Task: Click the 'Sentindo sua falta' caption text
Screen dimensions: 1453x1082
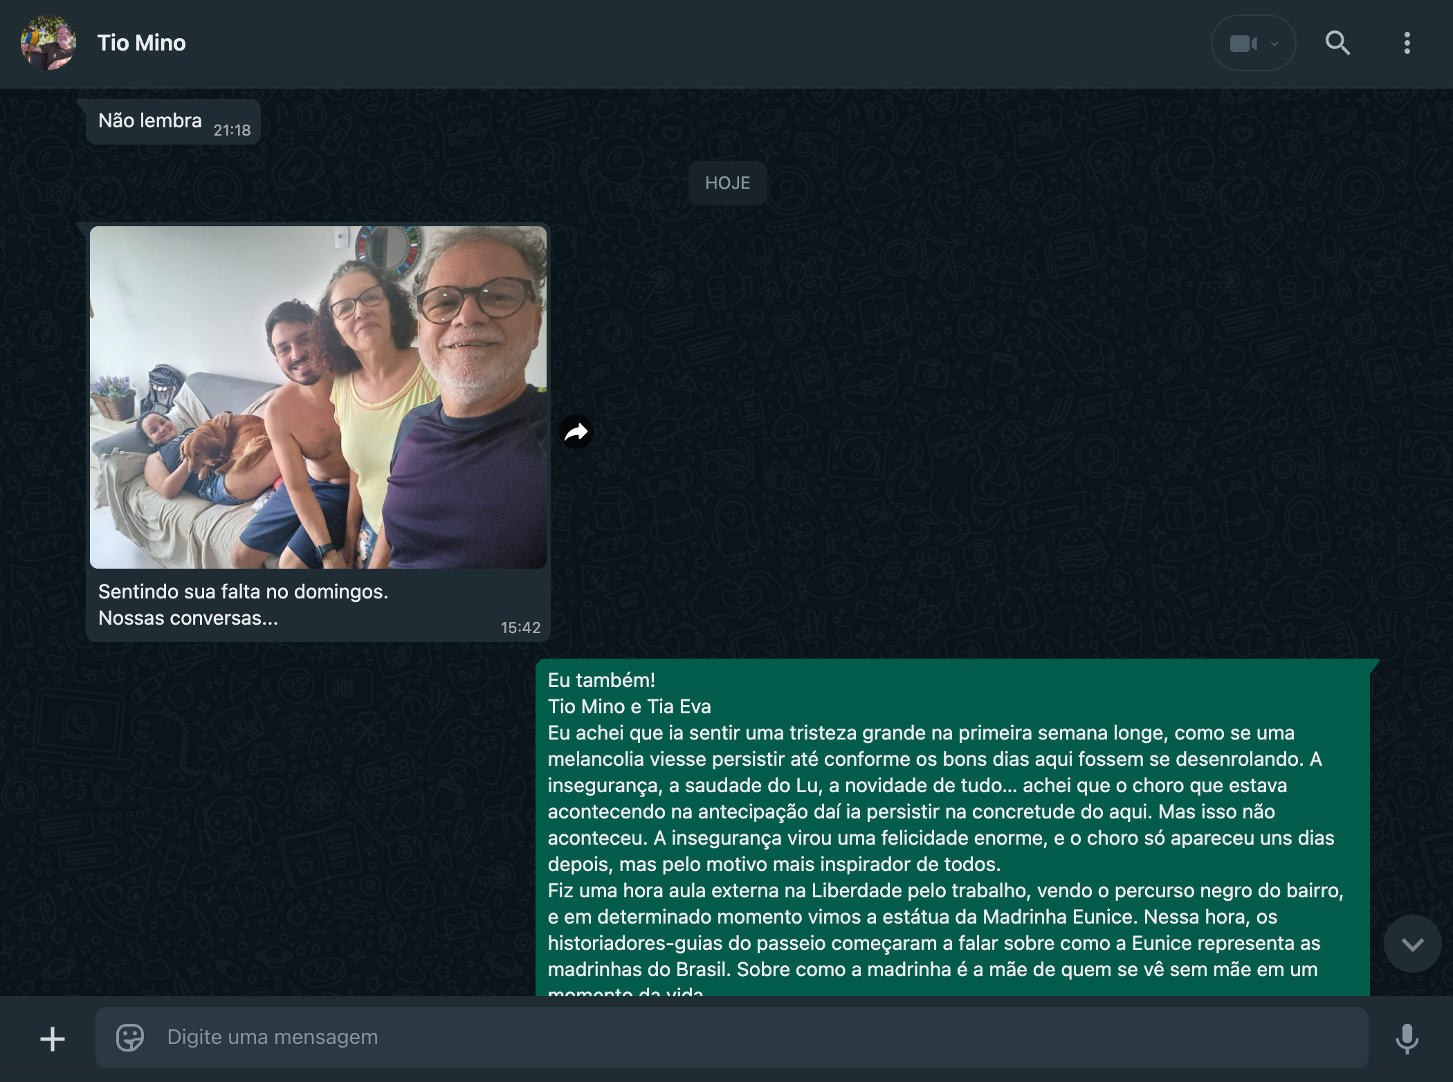Action: [x=243, y=592]
